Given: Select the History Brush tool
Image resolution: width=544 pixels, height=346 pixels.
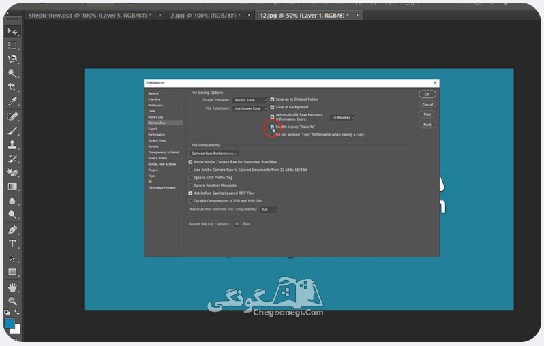Looking at the screenshot, I should coord(12,159).
